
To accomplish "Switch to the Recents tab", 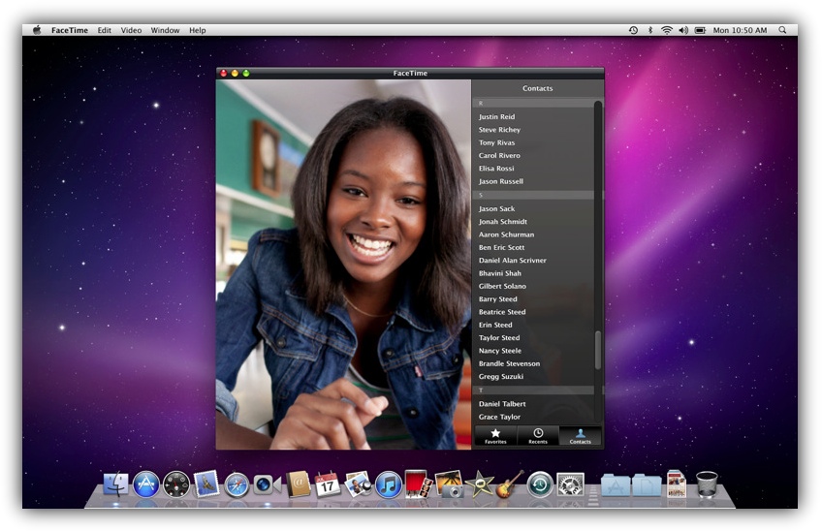I will pos(538,436).
